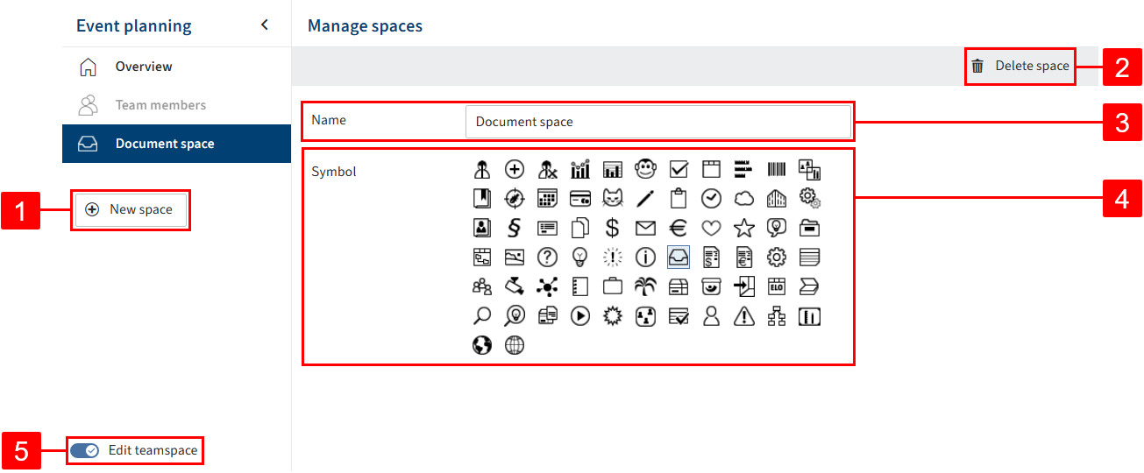Select the org chart hierarchy symbol
Screen dimensions: 1144x473
pos(777,316)
